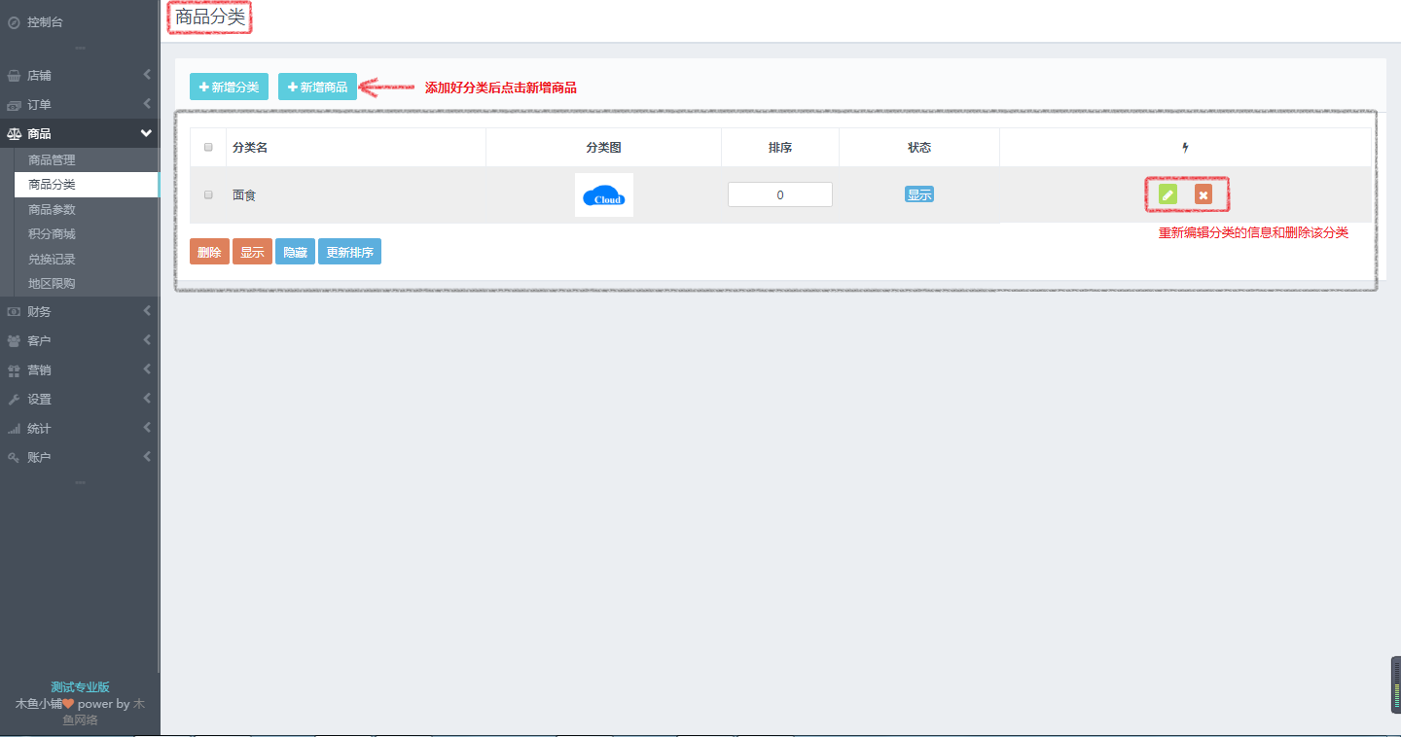
Task: Expand the 营销 menu chevron
Action: coord(147,370)
